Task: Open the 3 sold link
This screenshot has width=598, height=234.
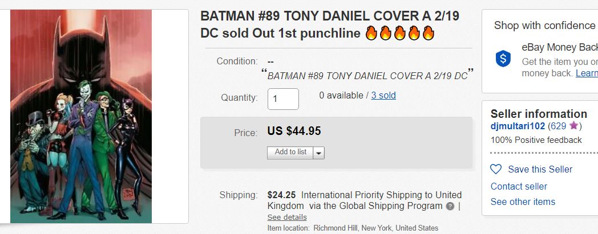Action: [383, 95]
